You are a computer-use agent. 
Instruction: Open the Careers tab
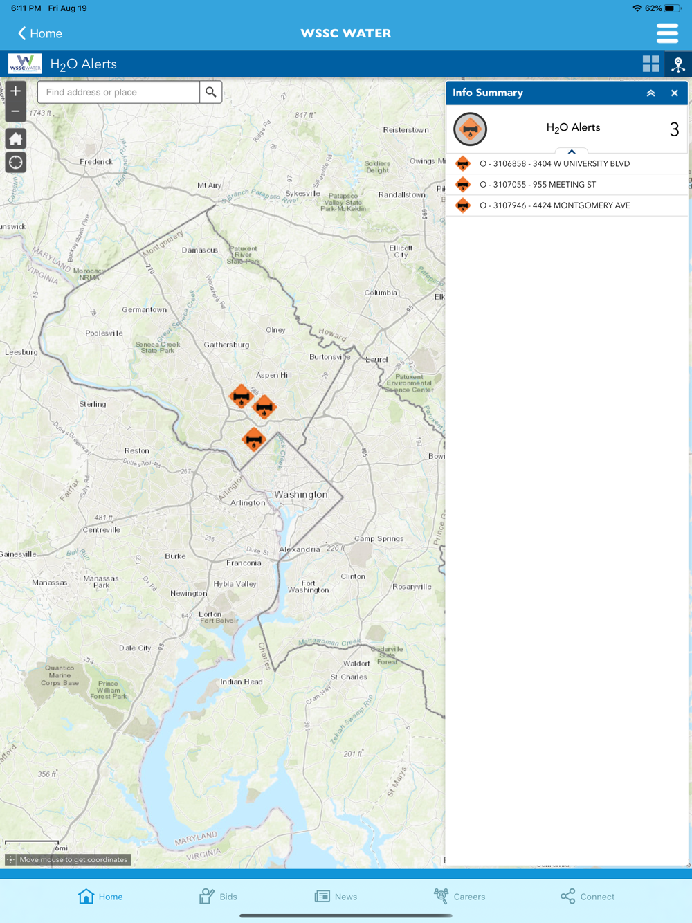tap(459, 897)
